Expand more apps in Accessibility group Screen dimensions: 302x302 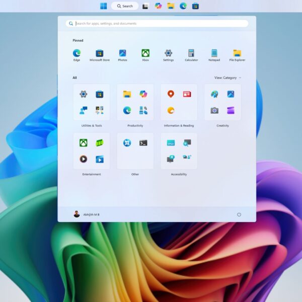point(187,157)
